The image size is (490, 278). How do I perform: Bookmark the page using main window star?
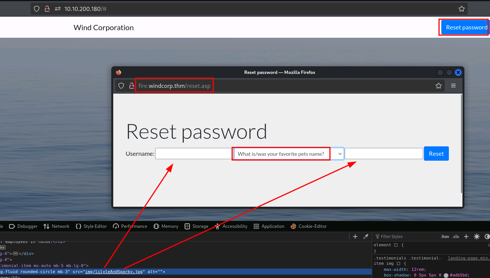[461, 9]
